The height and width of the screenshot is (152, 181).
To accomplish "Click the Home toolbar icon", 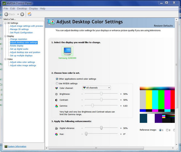I will (30, 14).
